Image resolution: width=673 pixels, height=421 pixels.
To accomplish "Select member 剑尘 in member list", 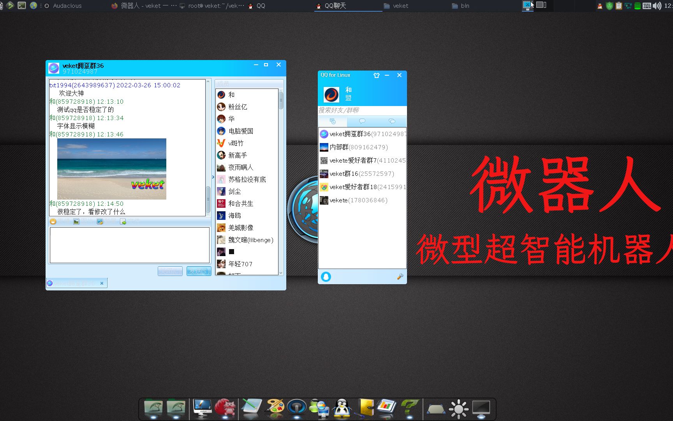I will (x=247, y=191).
